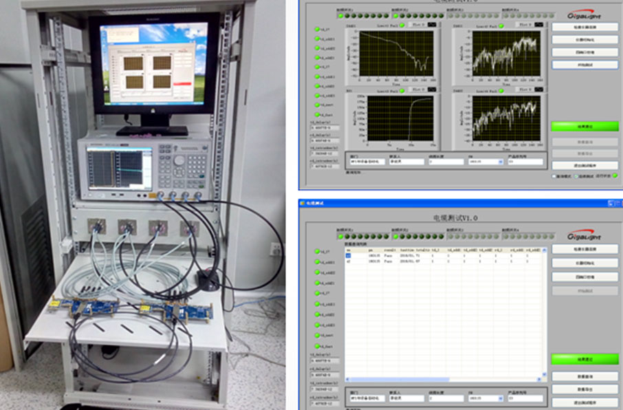Click the bright first LED of switch group one, table window
The image size is (623, 410).
pyautogui.click(x=341, y=236)
